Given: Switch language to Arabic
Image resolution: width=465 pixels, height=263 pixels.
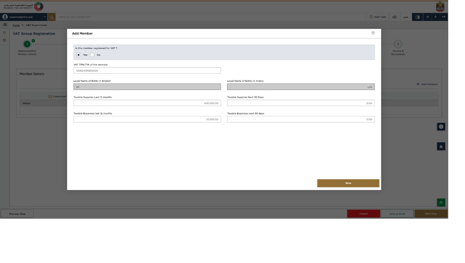Looking at the screenshot, I should [406, 17].
